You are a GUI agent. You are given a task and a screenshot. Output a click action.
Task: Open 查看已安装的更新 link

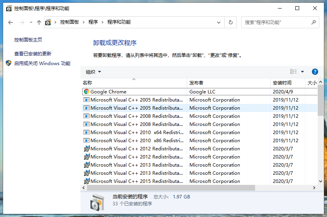33,54
